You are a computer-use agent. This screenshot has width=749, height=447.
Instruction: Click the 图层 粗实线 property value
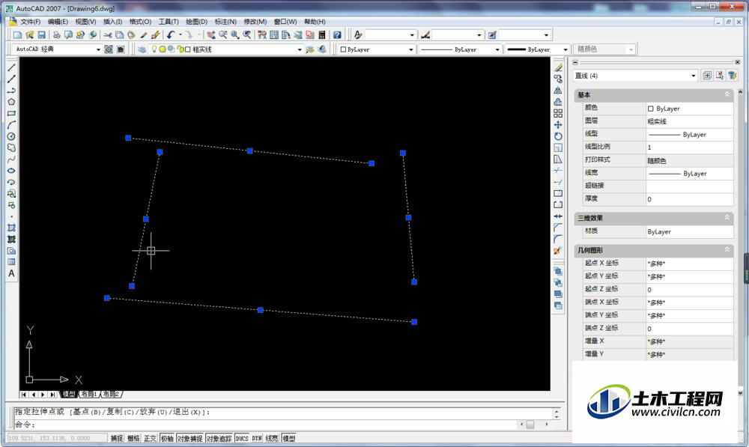[x=689, y=121]
